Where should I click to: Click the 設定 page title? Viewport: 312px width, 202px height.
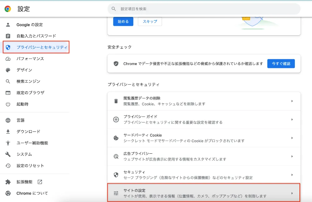[24, 9]
